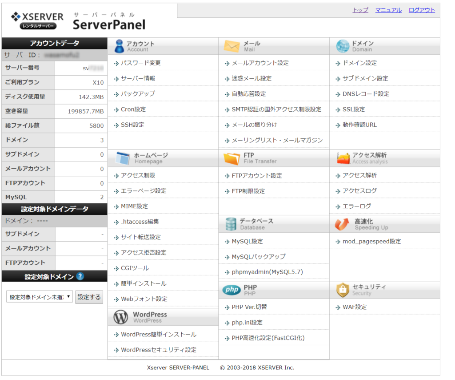The height and width of the screenshot is (380, 455).
Task: Open SSH設定
Action: click(x=132, y=125)
